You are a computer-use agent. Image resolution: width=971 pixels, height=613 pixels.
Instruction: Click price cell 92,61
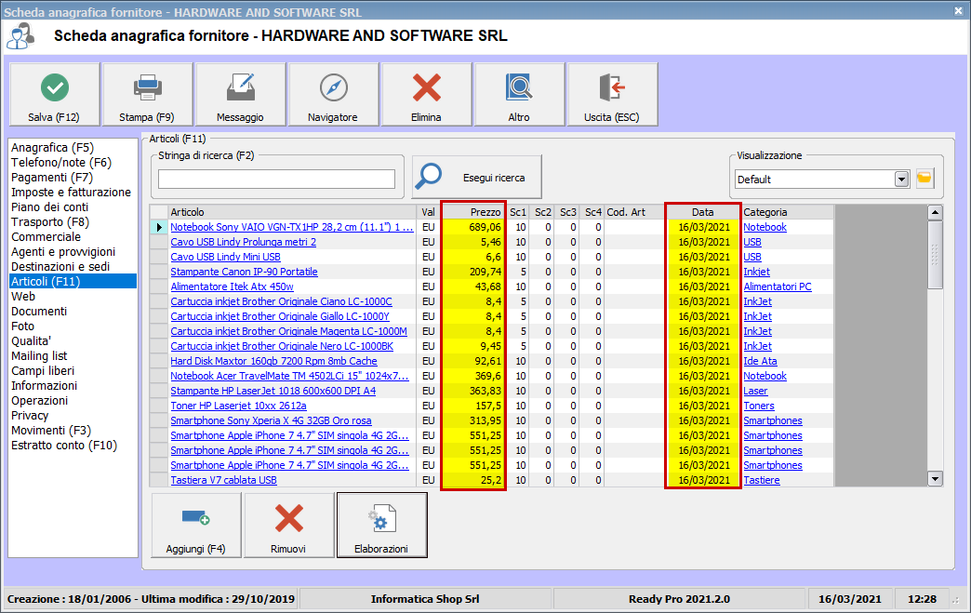(473, 361)
